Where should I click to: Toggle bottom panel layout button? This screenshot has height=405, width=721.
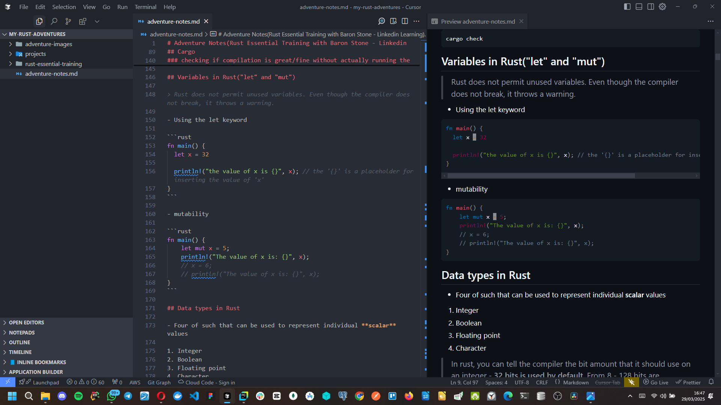pos(639,7)
